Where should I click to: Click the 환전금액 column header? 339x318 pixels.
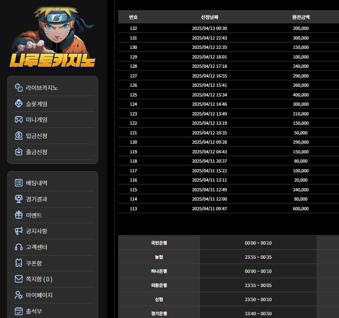(300, 17)
